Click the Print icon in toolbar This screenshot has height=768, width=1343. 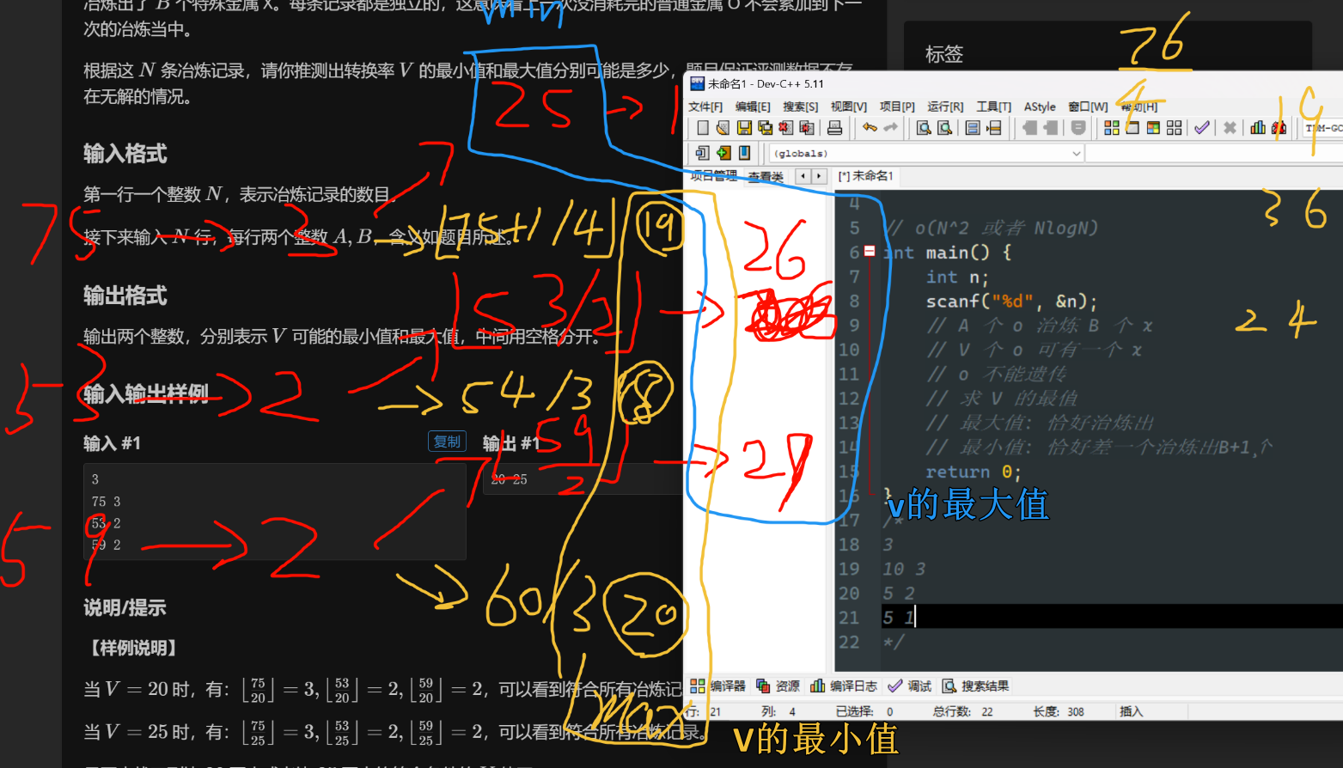pyautogui.click(x=834, y=128)
